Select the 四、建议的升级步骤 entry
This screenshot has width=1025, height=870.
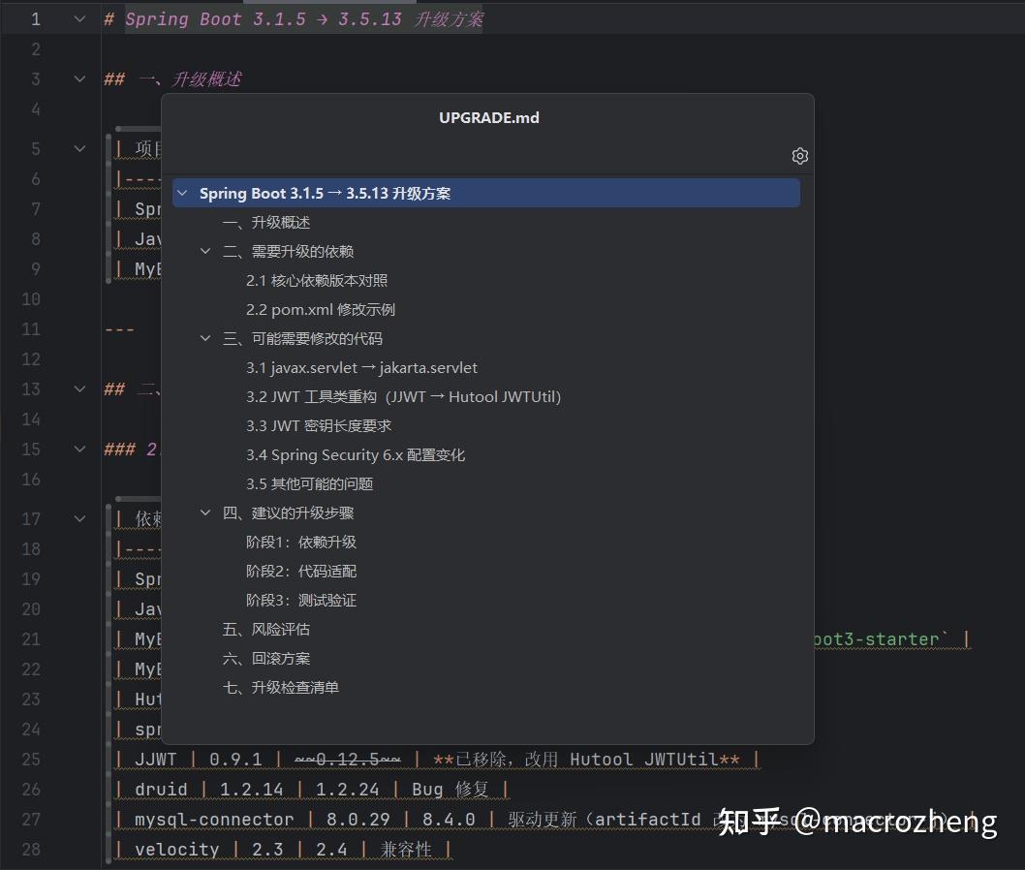click(288, 513)
